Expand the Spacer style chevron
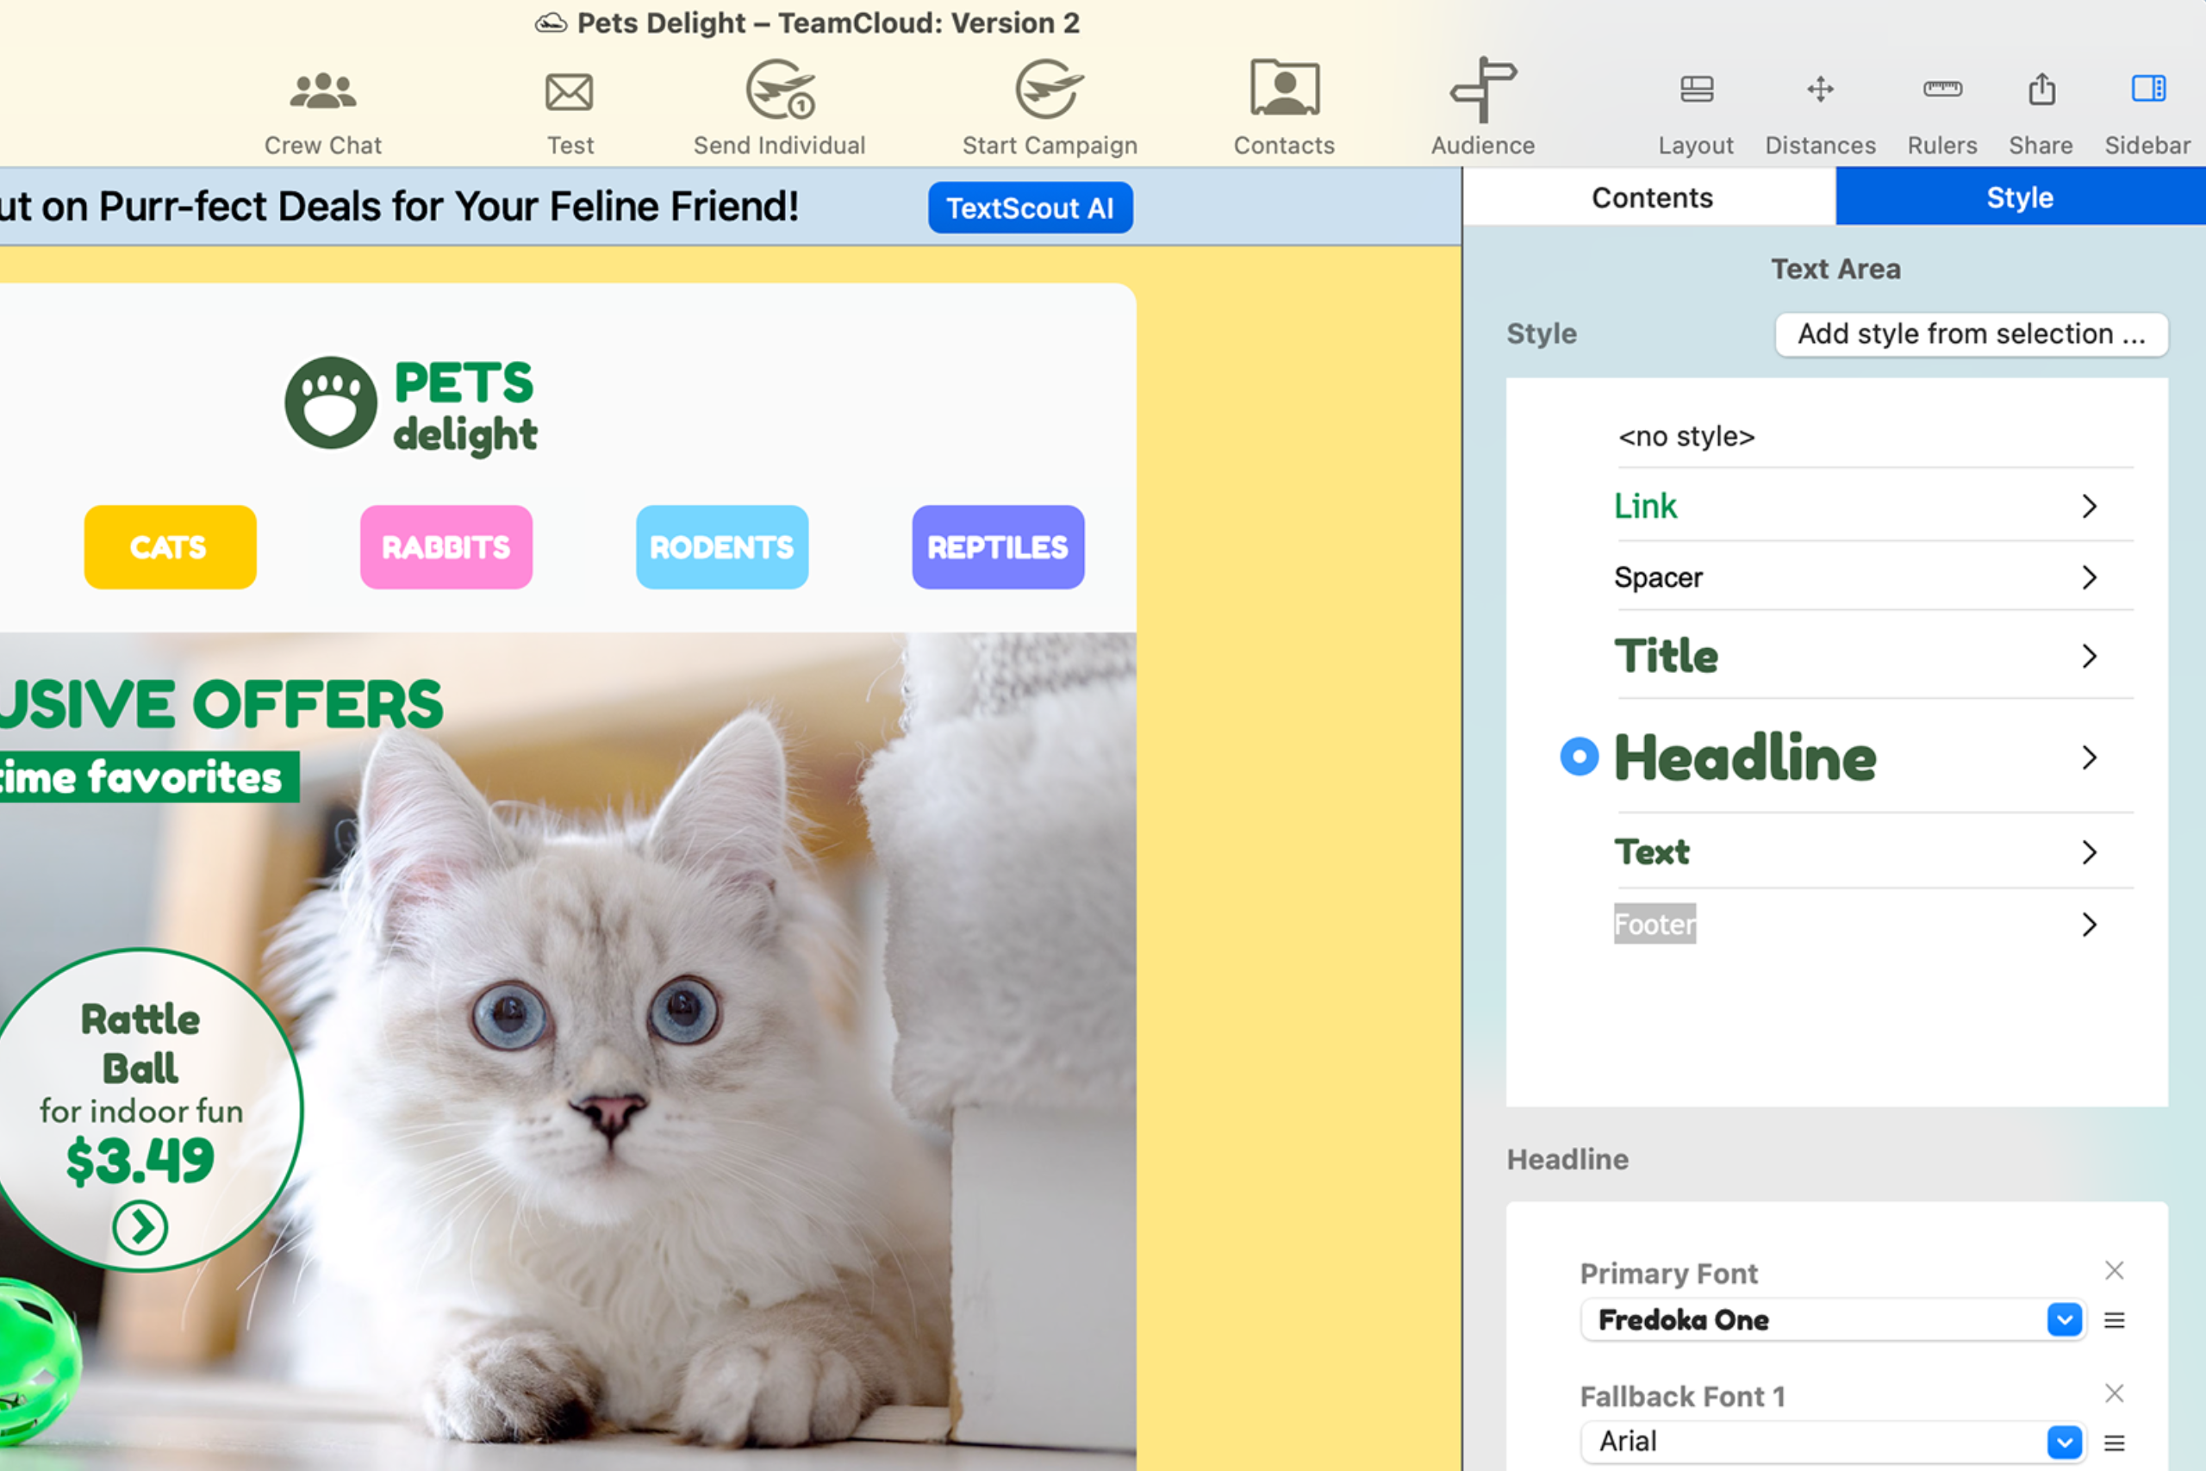Viewport: 2206px width, 1471px height. [x=2089, y=577]
